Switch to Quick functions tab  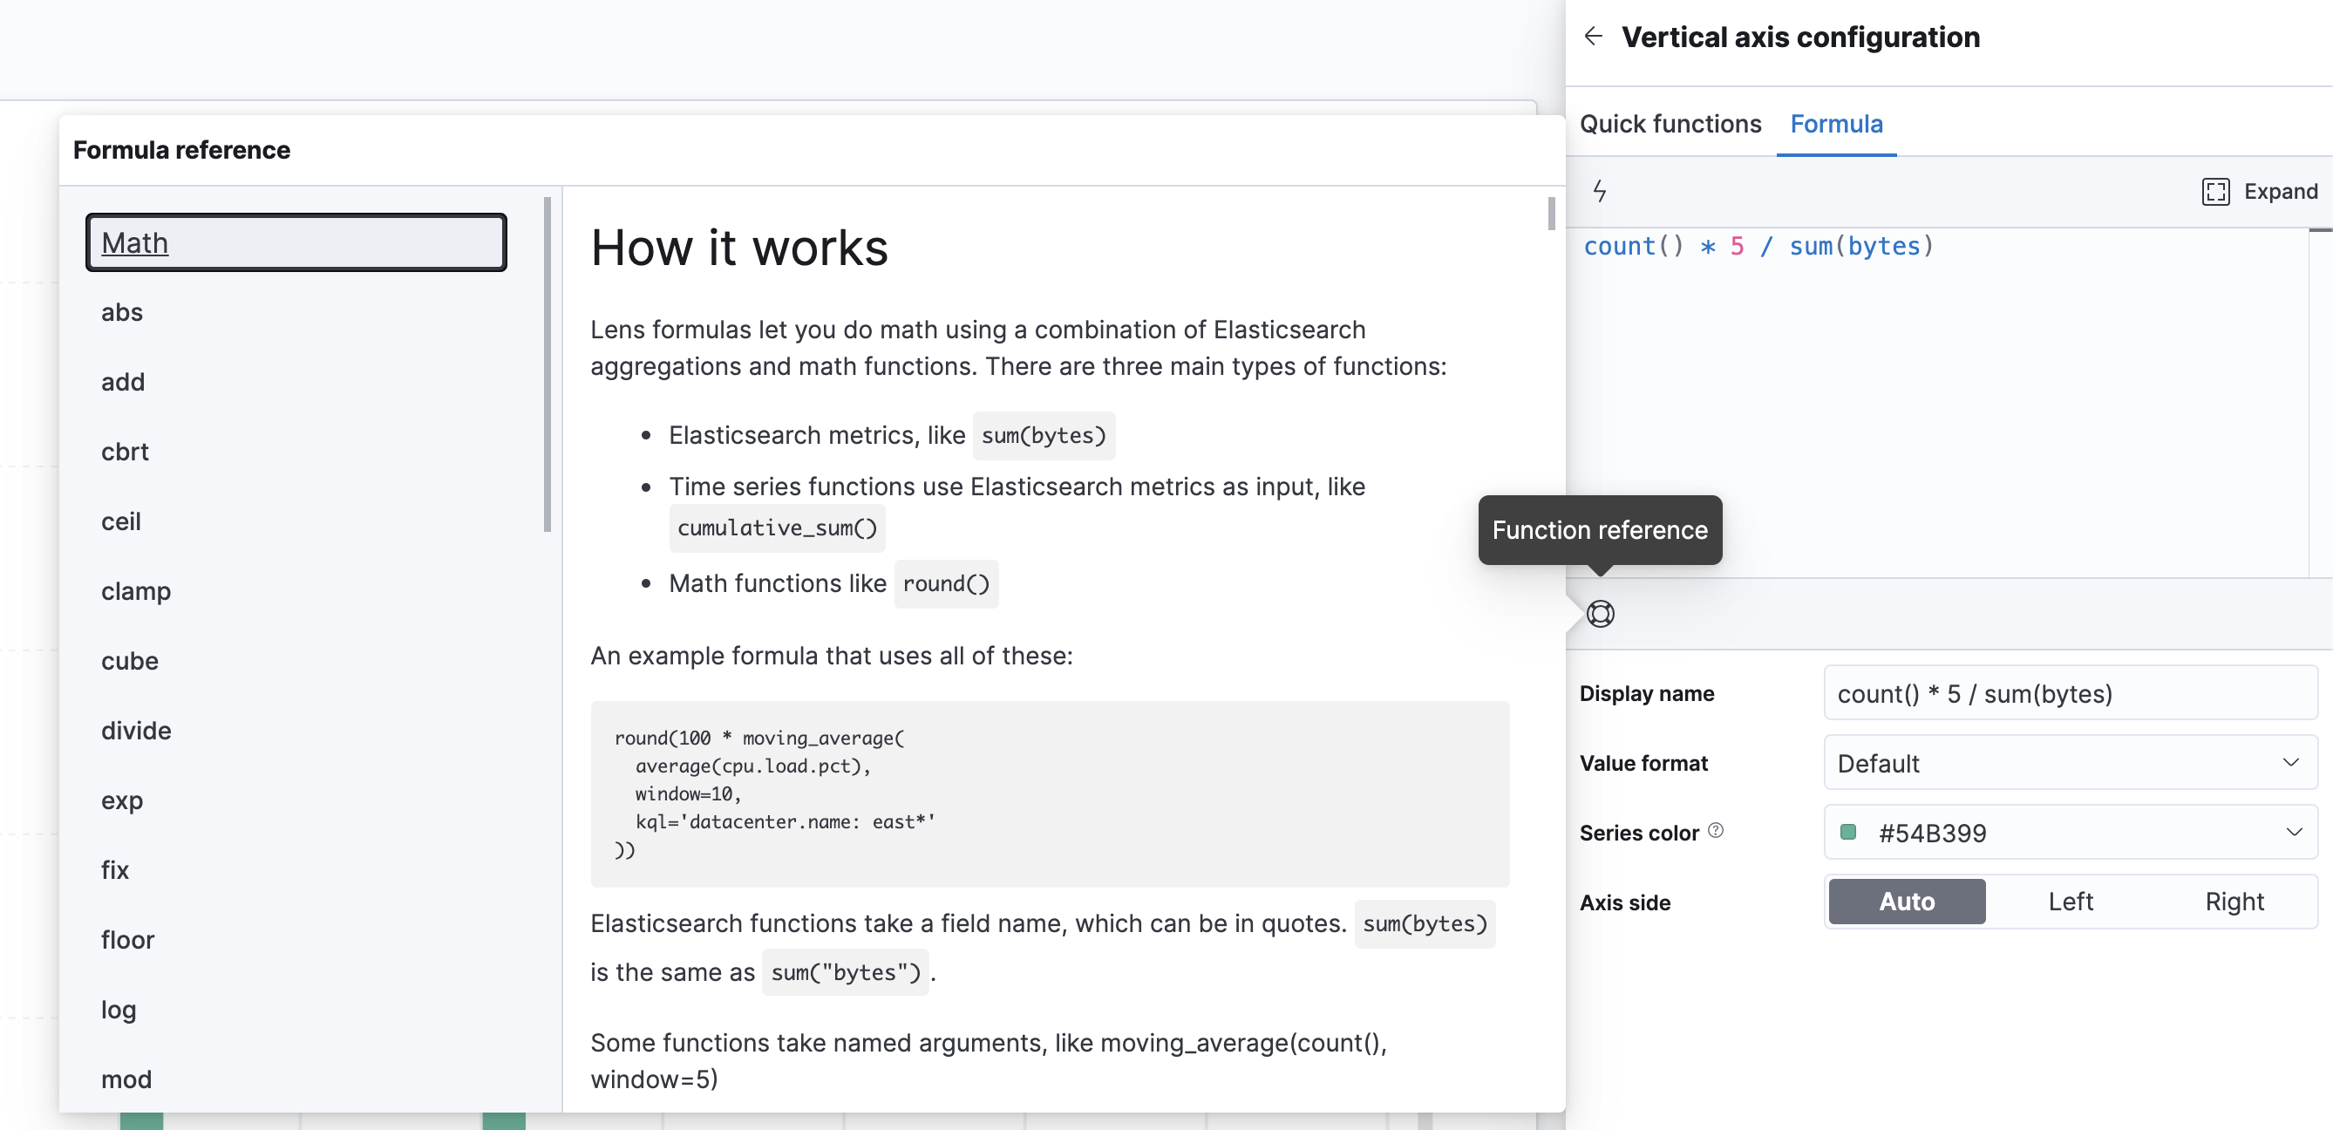pos(1670,124)
